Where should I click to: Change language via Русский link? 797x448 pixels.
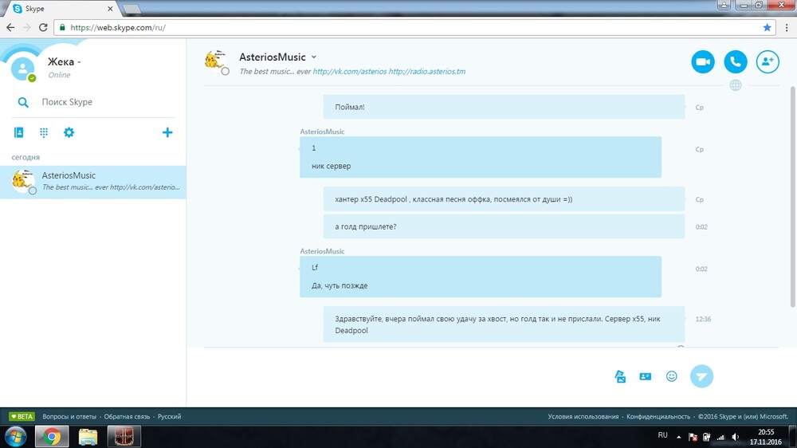point(169,416)
